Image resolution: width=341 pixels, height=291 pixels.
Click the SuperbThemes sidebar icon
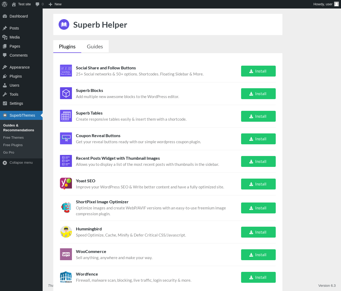click(x=5, y=115)
